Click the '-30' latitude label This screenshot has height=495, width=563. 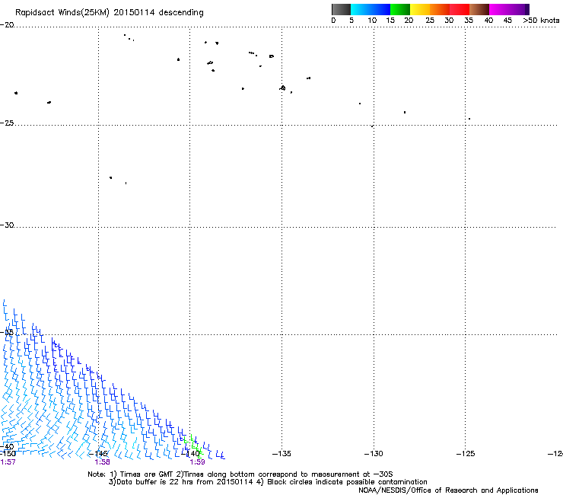[7, 225]
